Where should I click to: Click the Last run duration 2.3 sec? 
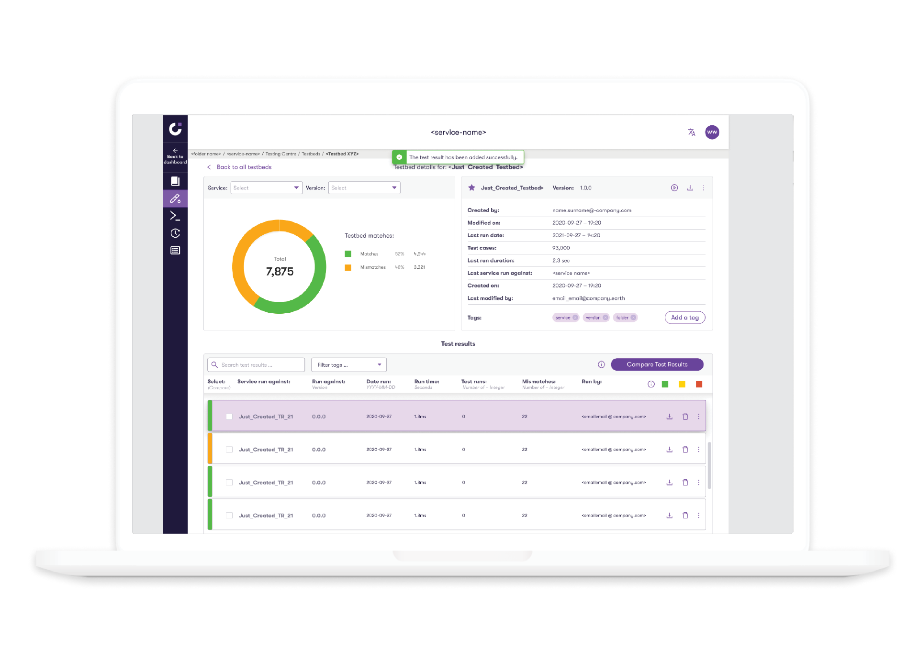561,261
